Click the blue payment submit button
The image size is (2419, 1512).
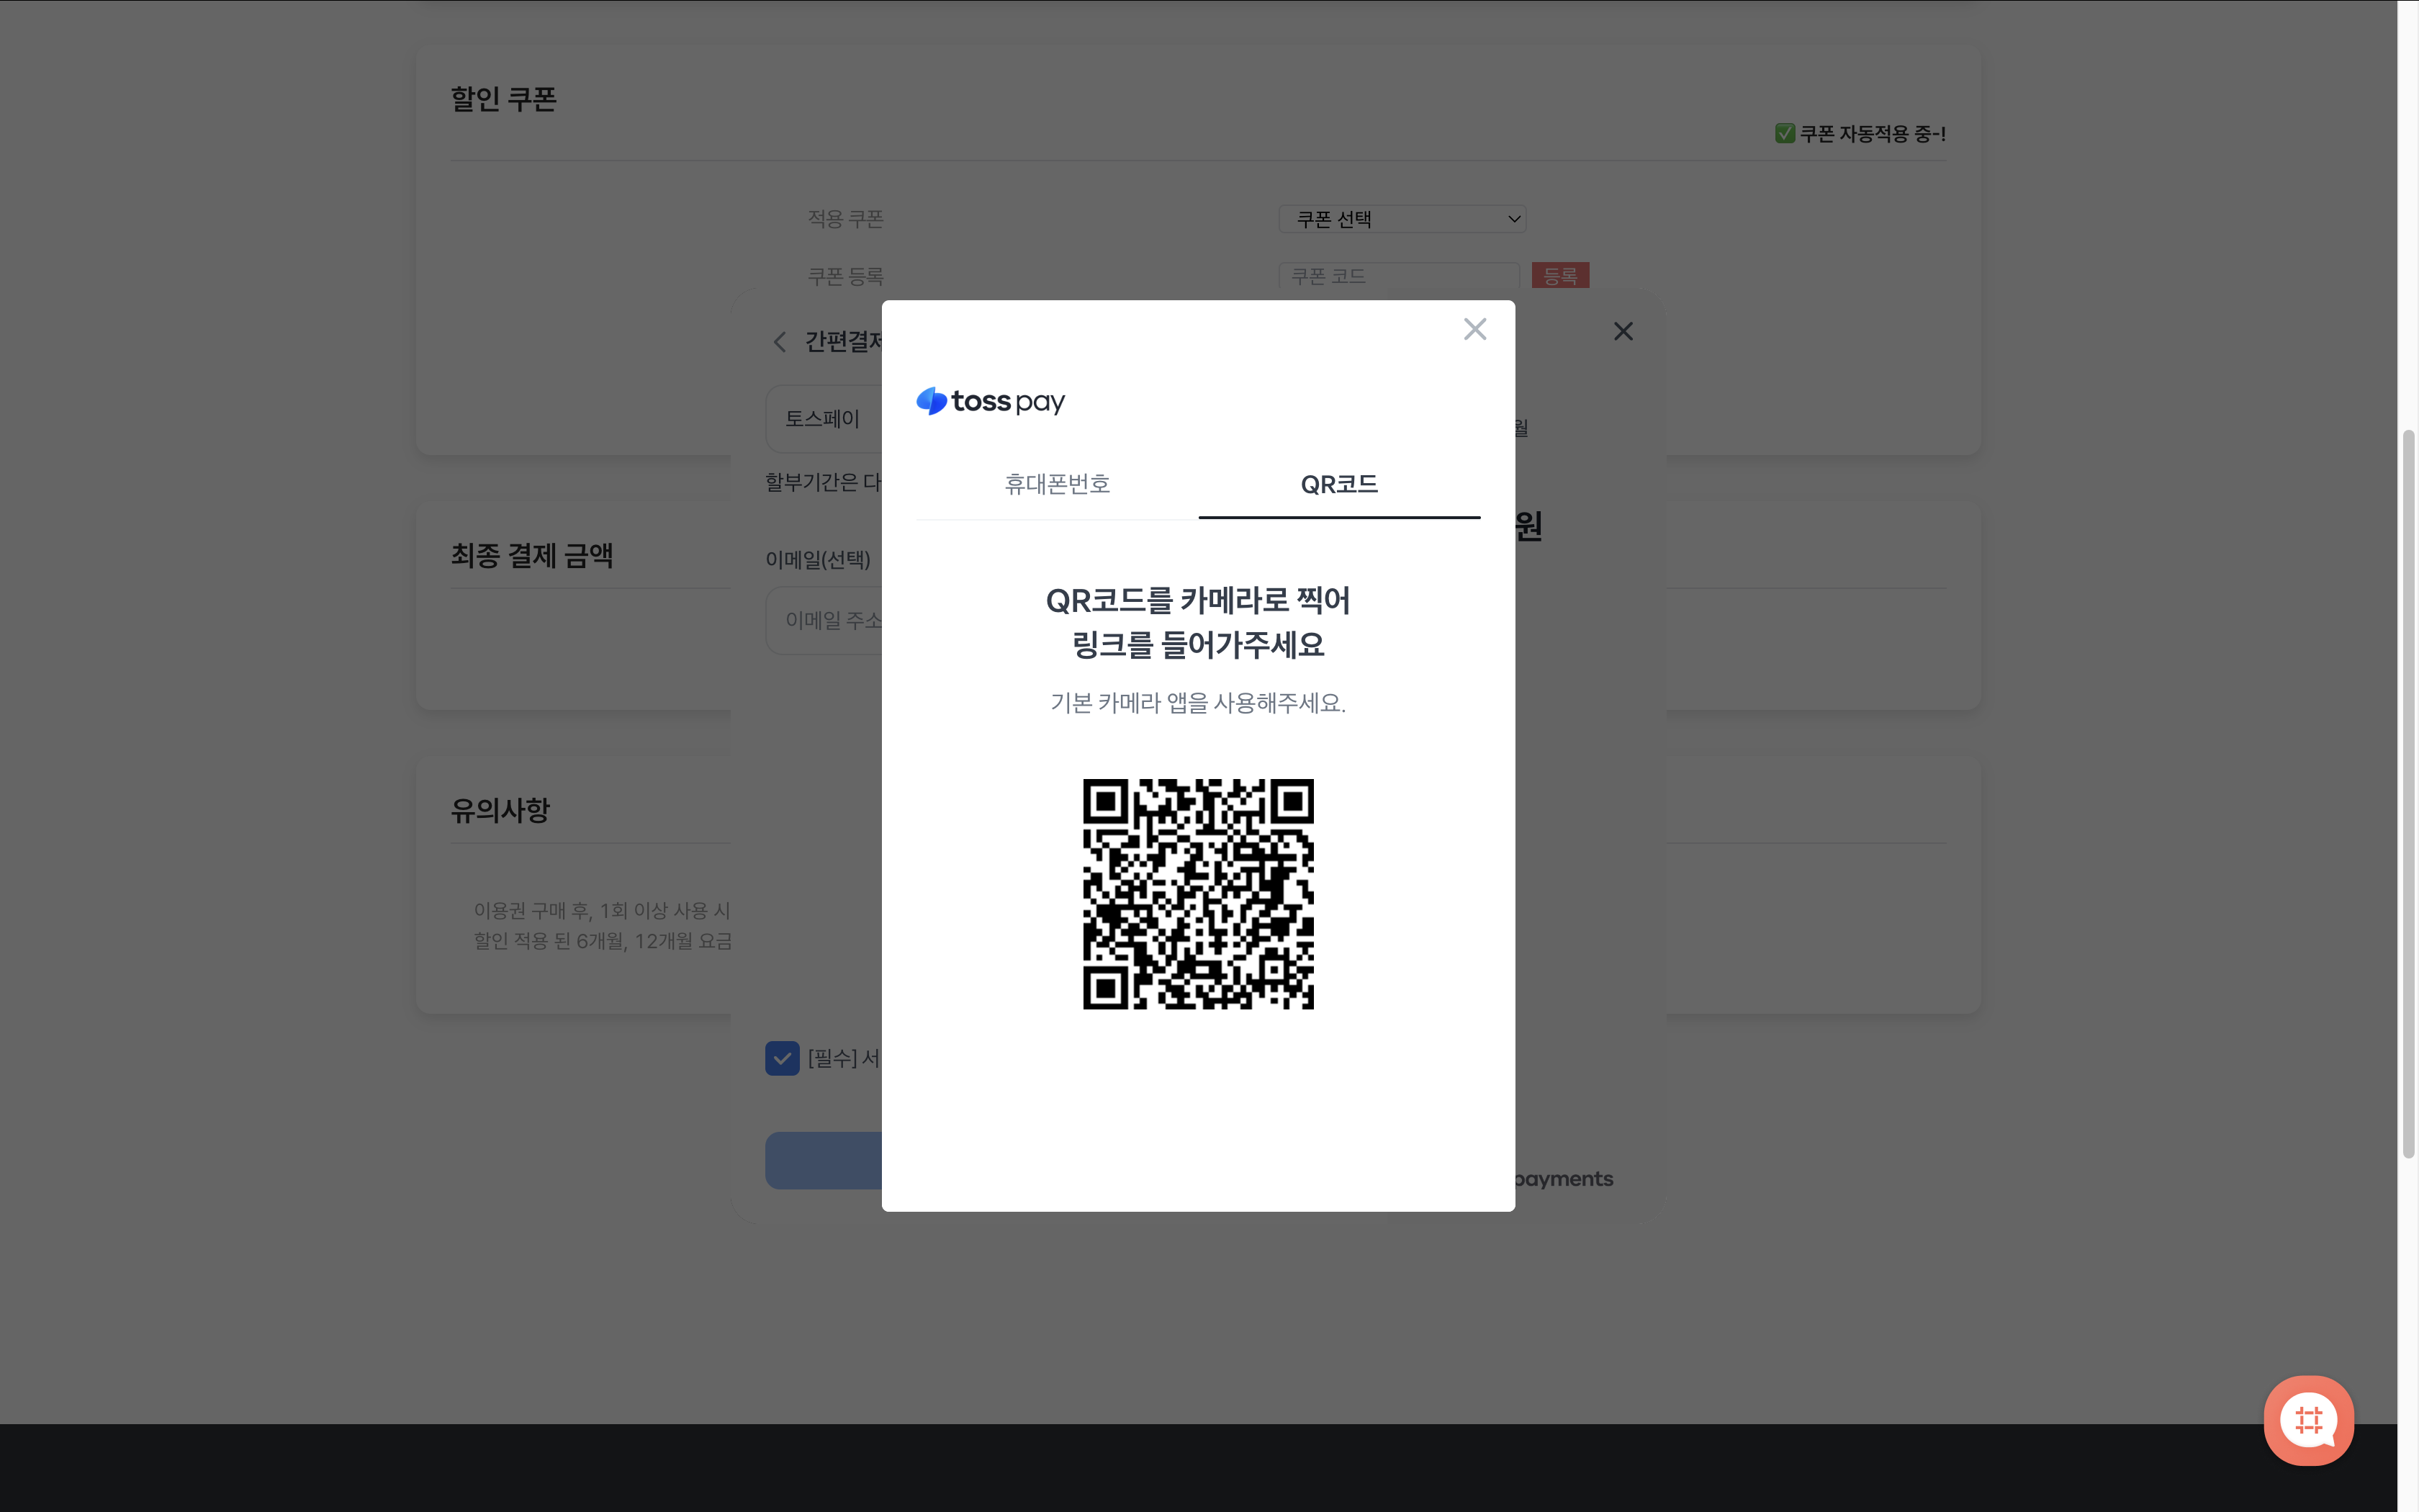[x=824, y=1160]
